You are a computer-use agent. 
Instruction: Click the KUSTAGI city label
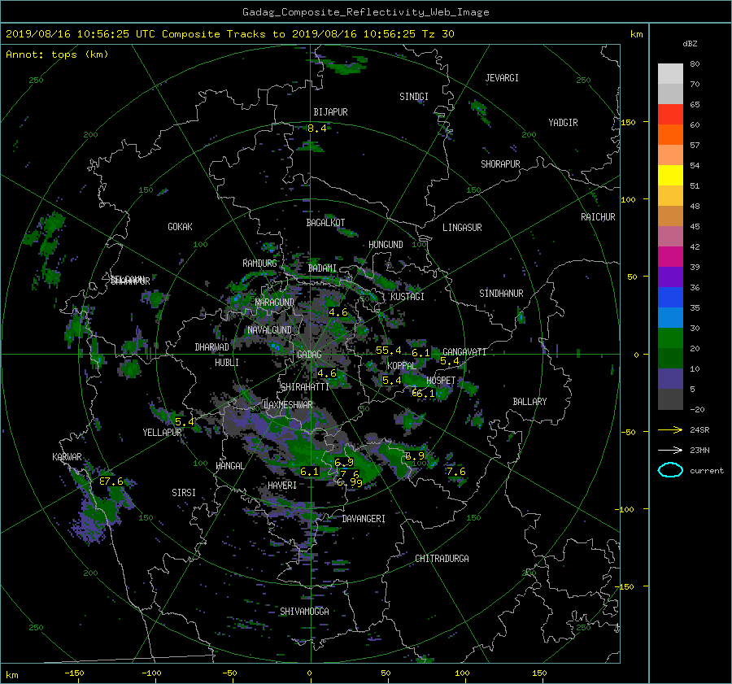point(407,297)
